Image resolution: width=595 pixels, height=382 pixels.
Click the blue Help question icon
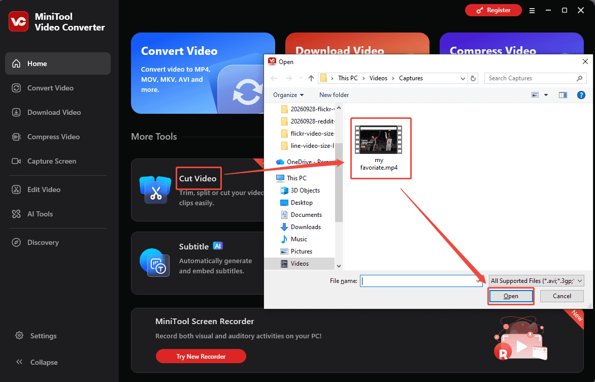[x=581, y=95]
